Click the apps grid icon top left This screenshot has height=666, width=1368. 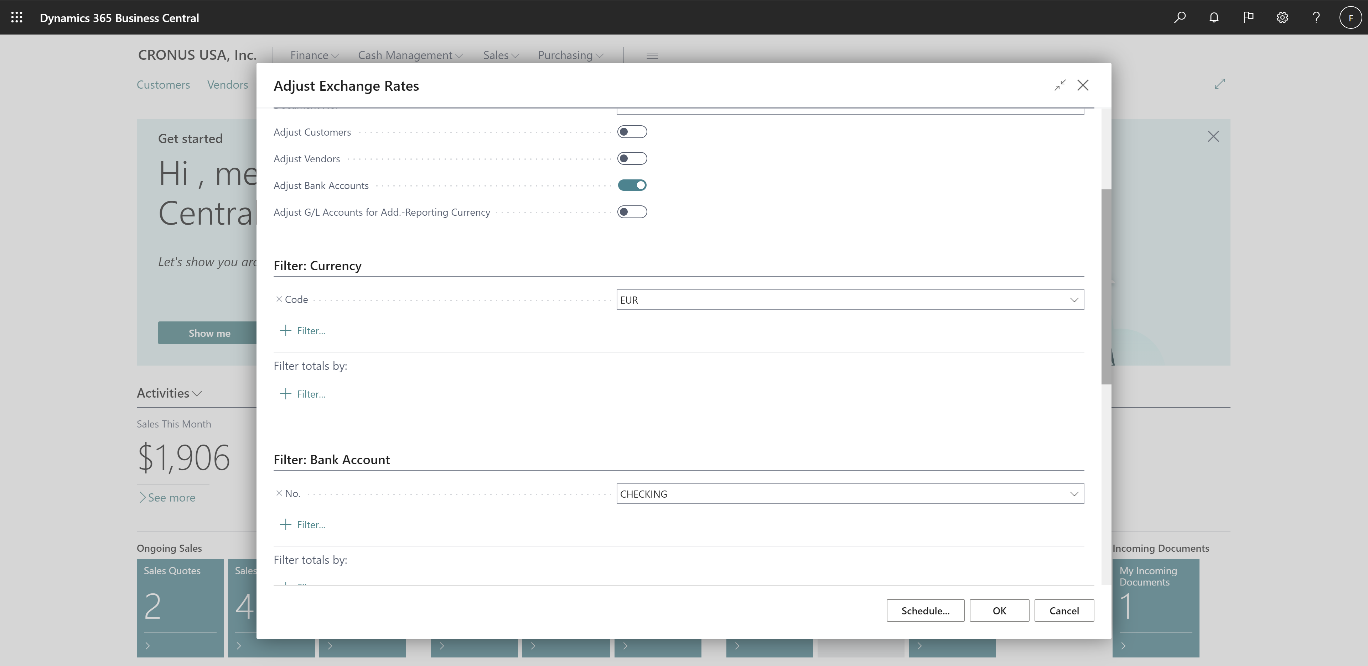pos(17,17)
